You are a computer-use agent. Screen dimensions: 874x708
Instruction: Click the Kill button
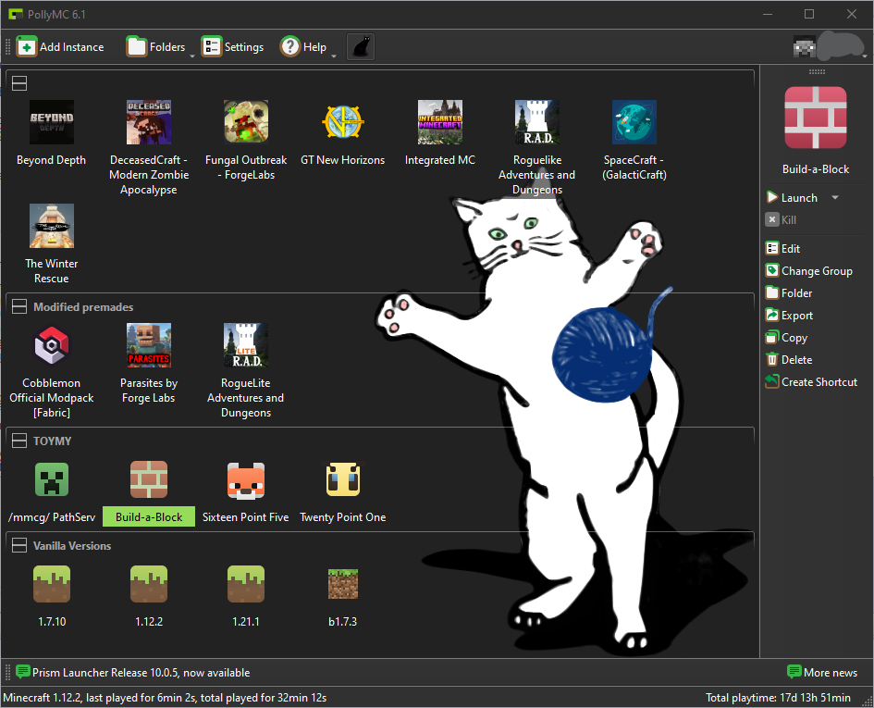pos(781,220)
